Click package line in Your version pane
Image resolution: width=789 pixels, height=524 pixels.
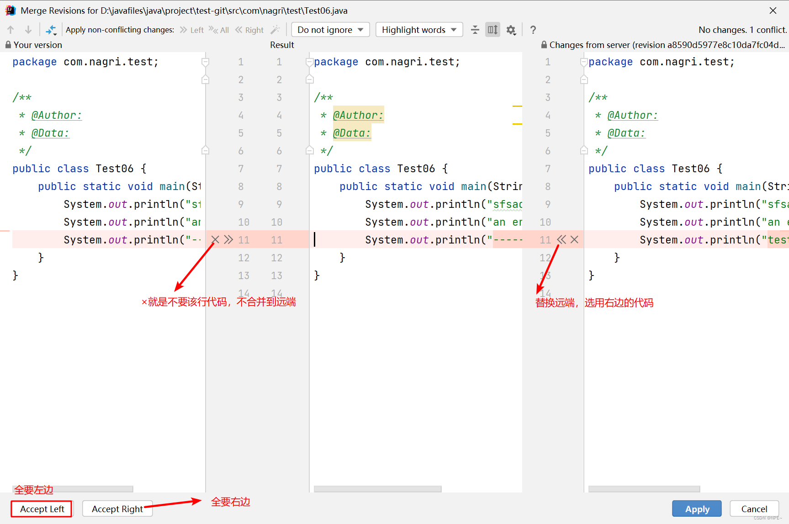(x=85, y=62)
